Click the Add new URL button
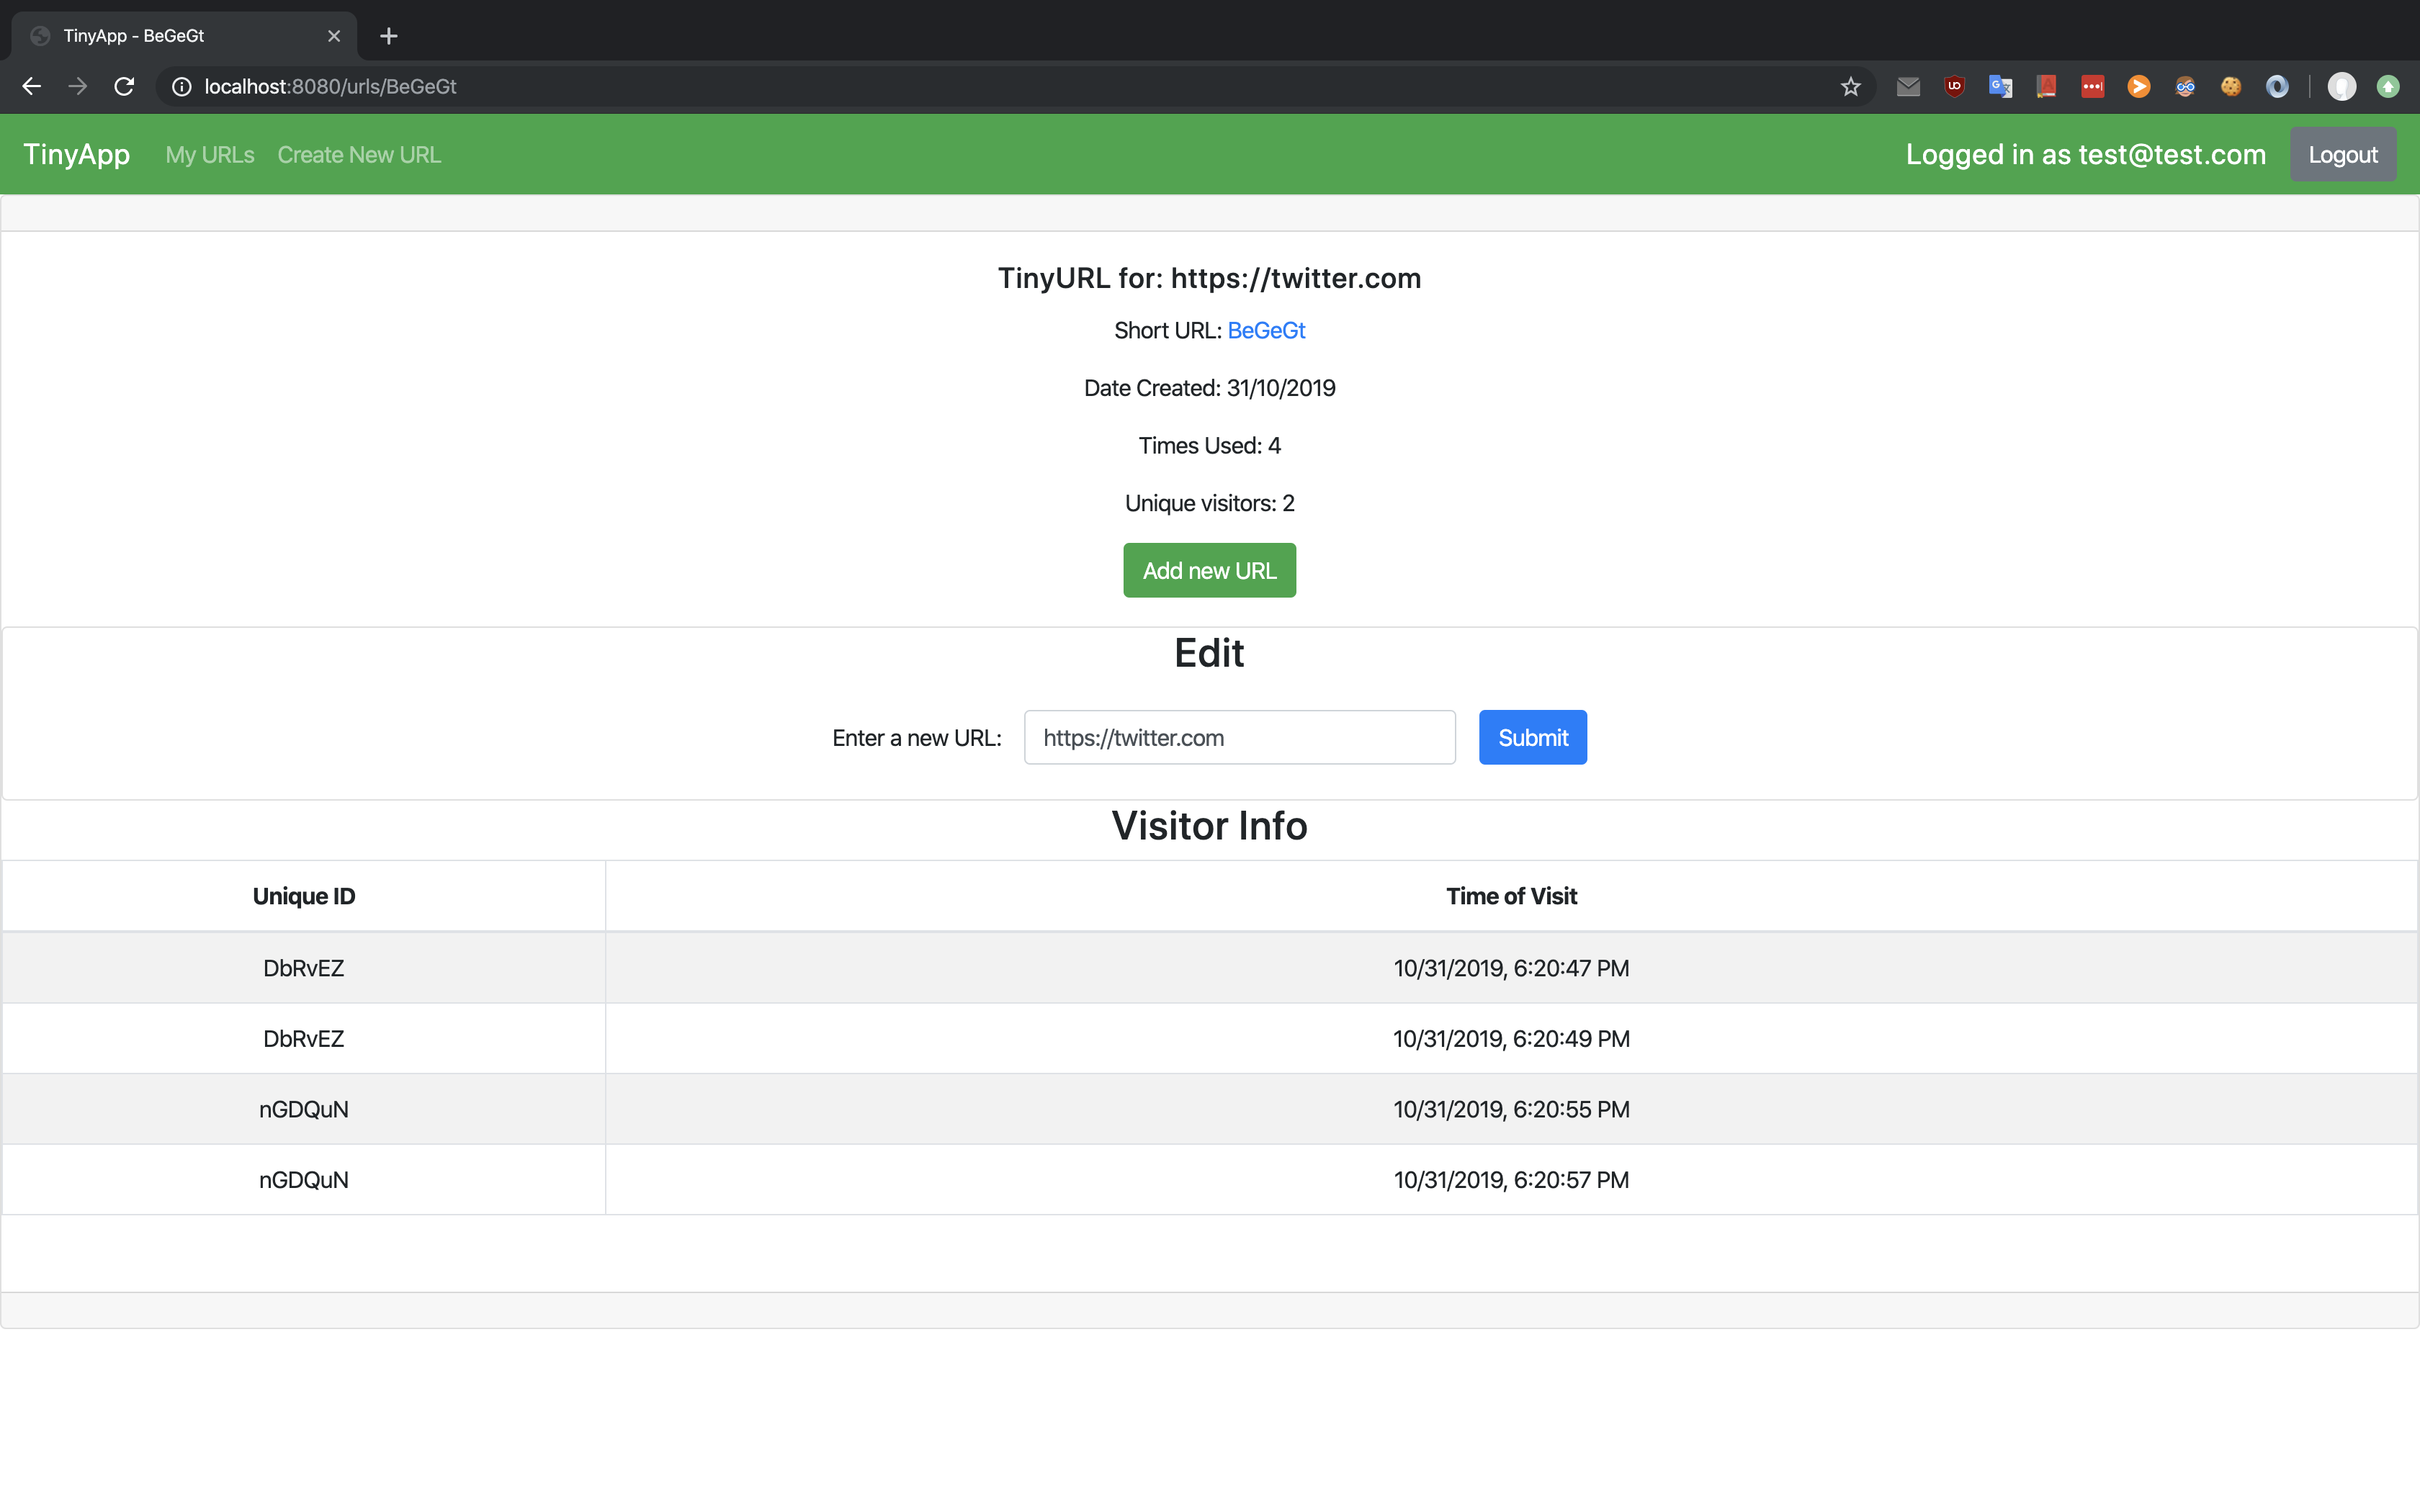Image resolution: width=2420 pixels, height=1512 pixels. click(1209, 570)
